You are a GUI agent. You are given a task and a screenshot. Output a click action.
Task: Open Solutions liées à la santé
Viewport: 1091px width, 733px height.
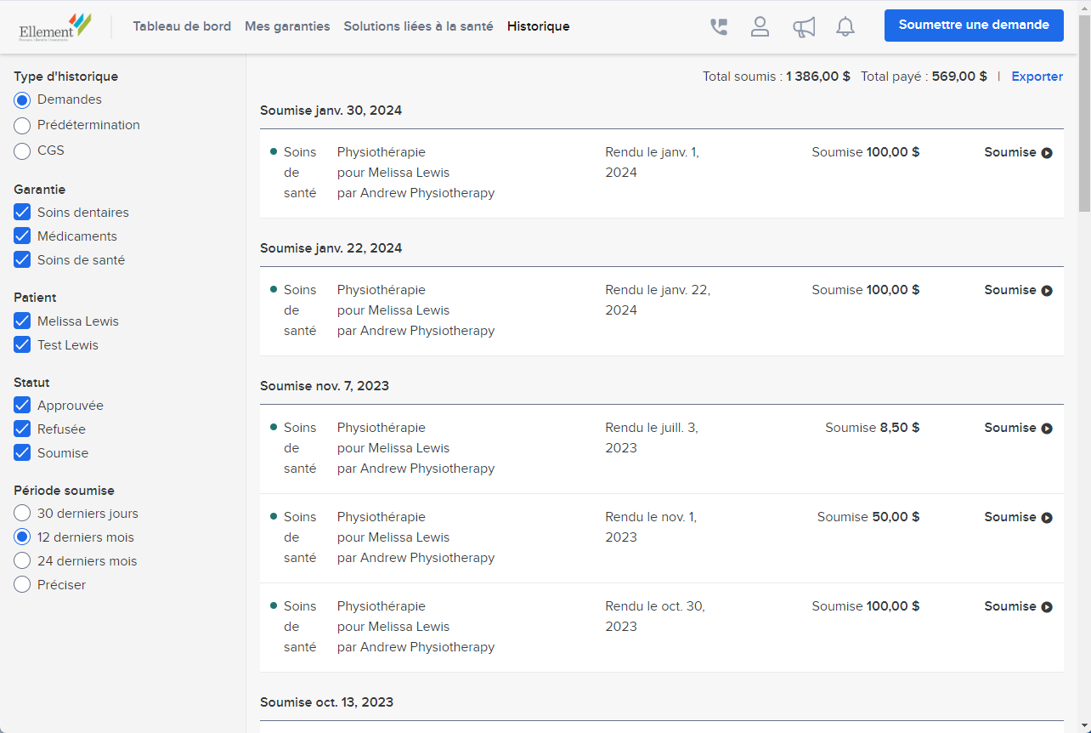point(418,26)
